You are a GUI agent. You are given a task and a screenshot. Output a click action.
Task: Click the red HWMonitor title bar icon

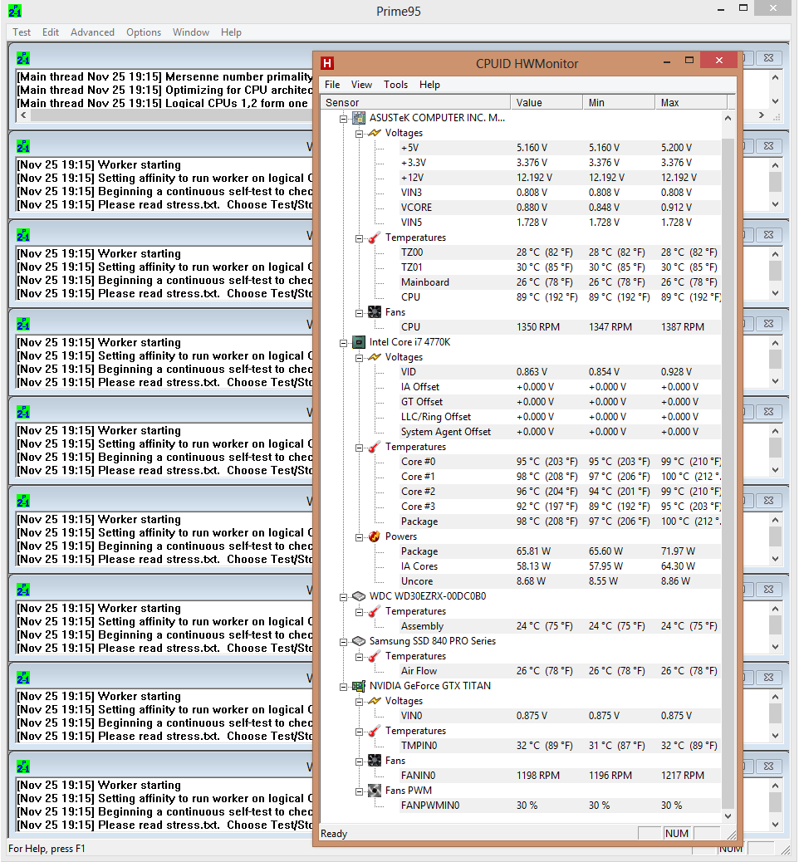327,63
